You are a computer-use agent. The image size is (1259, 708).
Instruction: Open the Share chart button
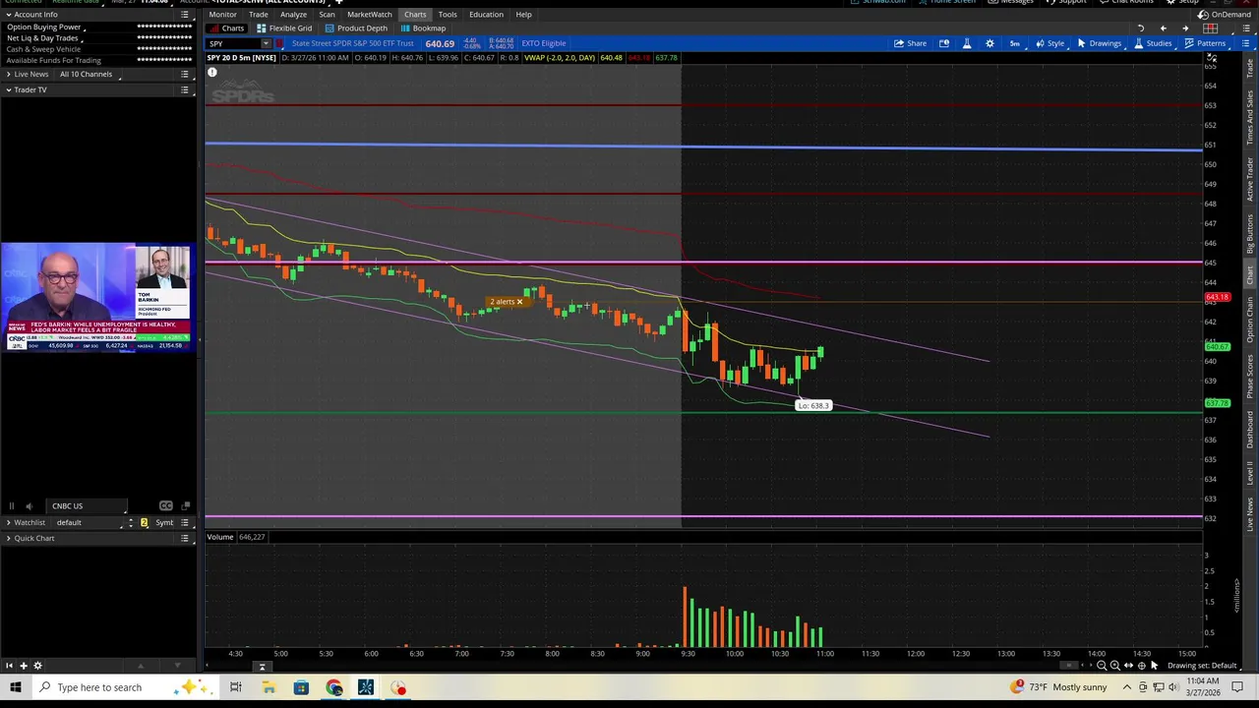910,43
